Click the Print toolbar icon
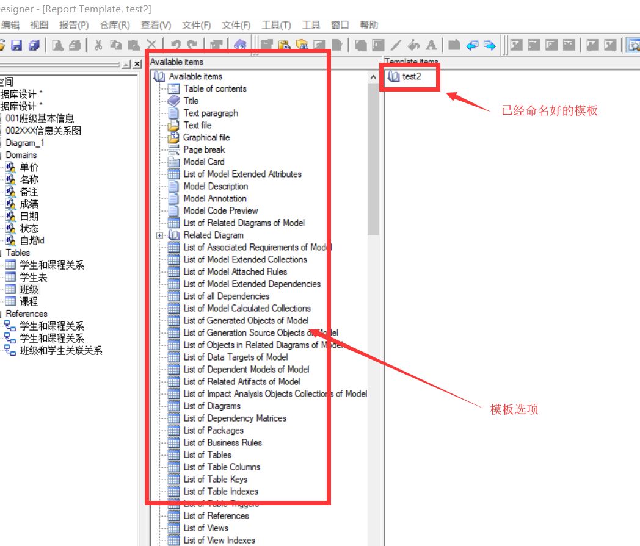The width and height of the screenshot is (640, 546). coord(75,45)
